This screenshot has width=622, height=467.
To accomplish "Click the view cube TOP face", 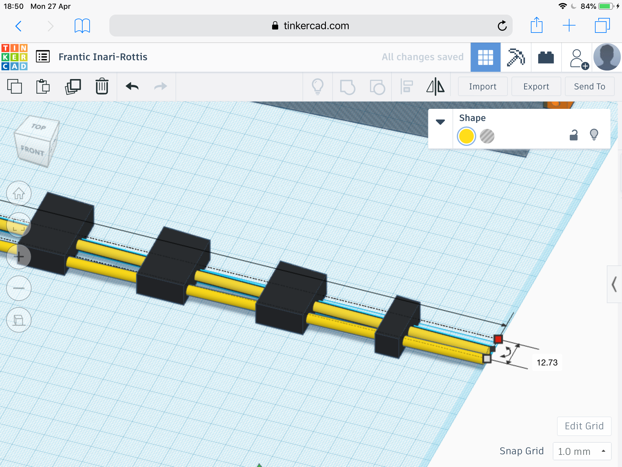I will (x=39, y=126).
